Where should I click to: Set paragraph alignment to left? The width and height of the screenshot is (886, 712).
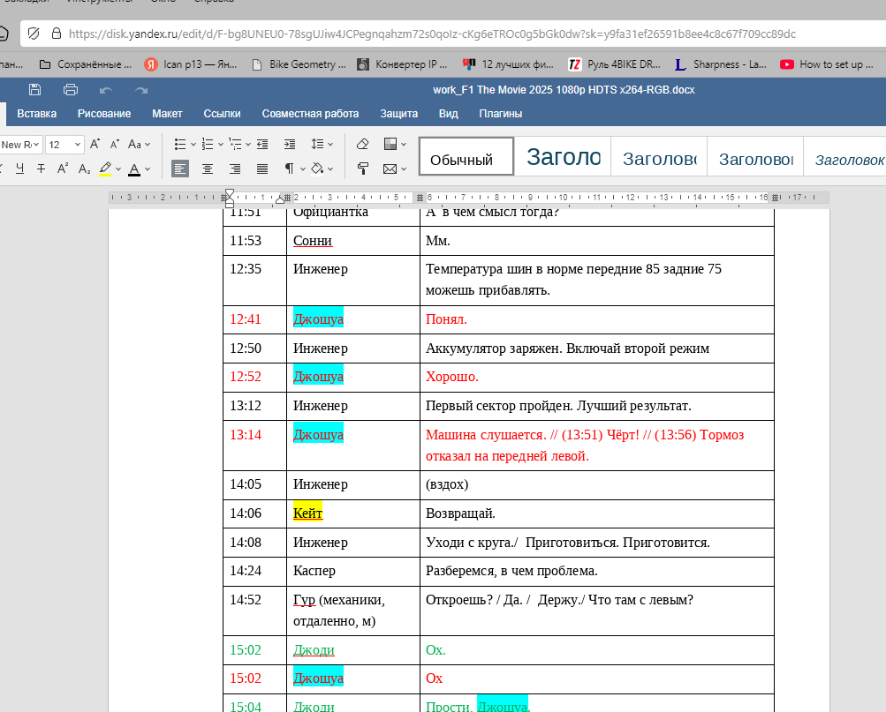pos(180,169)
